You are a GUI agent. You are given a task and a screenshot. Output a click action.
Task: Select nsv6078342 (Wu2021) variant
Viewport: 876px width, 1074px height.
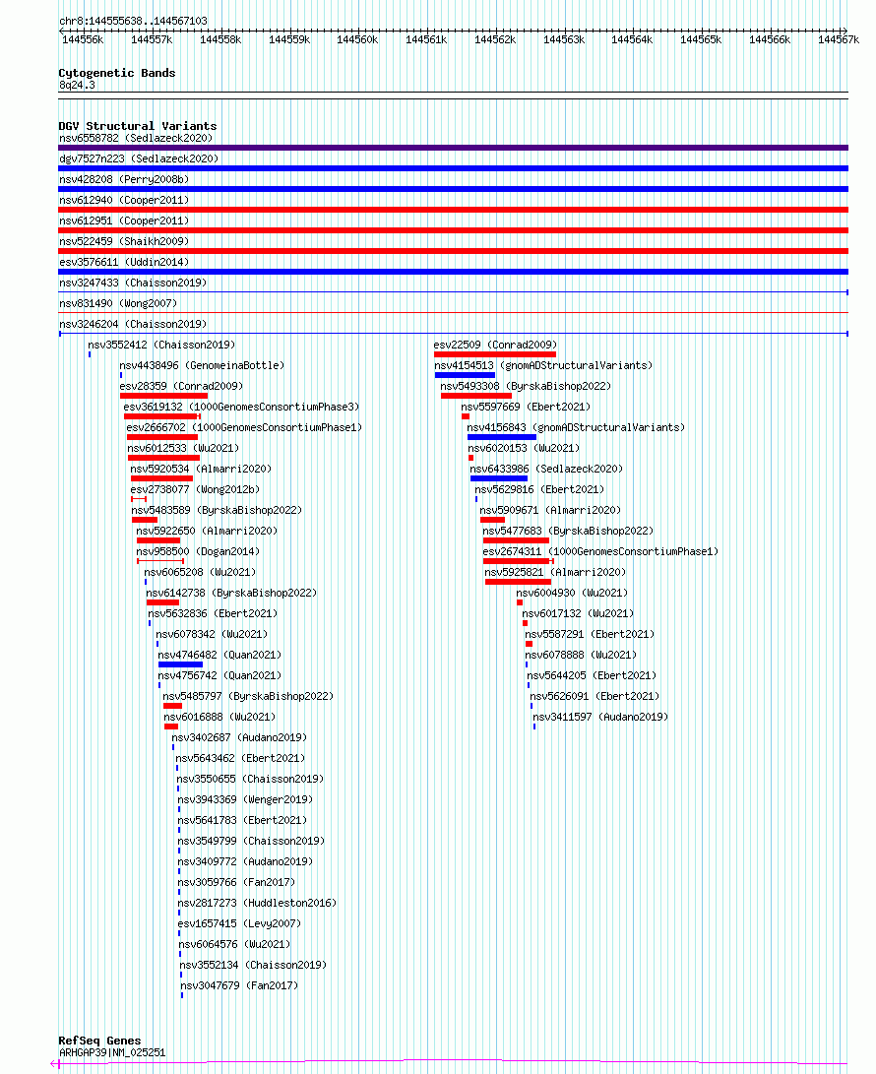tap(212, 634)
